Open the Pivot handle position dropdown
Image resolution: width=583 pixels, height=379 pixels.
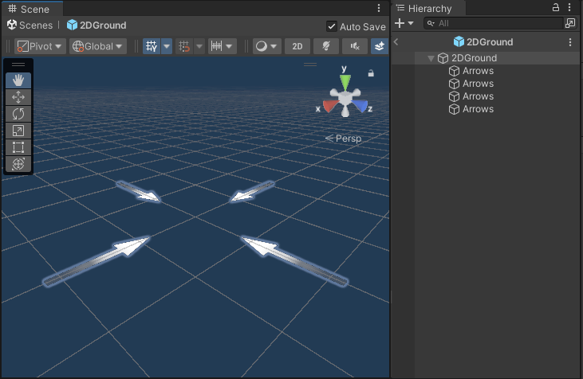pyautogui.click(x=40, y=46)
